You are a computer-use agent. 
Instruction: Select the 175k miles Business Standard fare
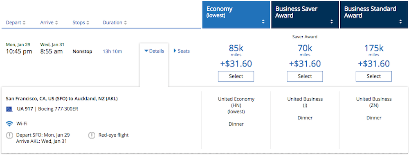(x=374, y=76)
